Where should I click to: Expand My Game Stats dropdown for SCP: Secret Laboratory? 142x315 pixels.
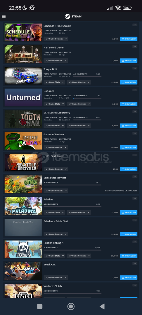coord(54,125)
